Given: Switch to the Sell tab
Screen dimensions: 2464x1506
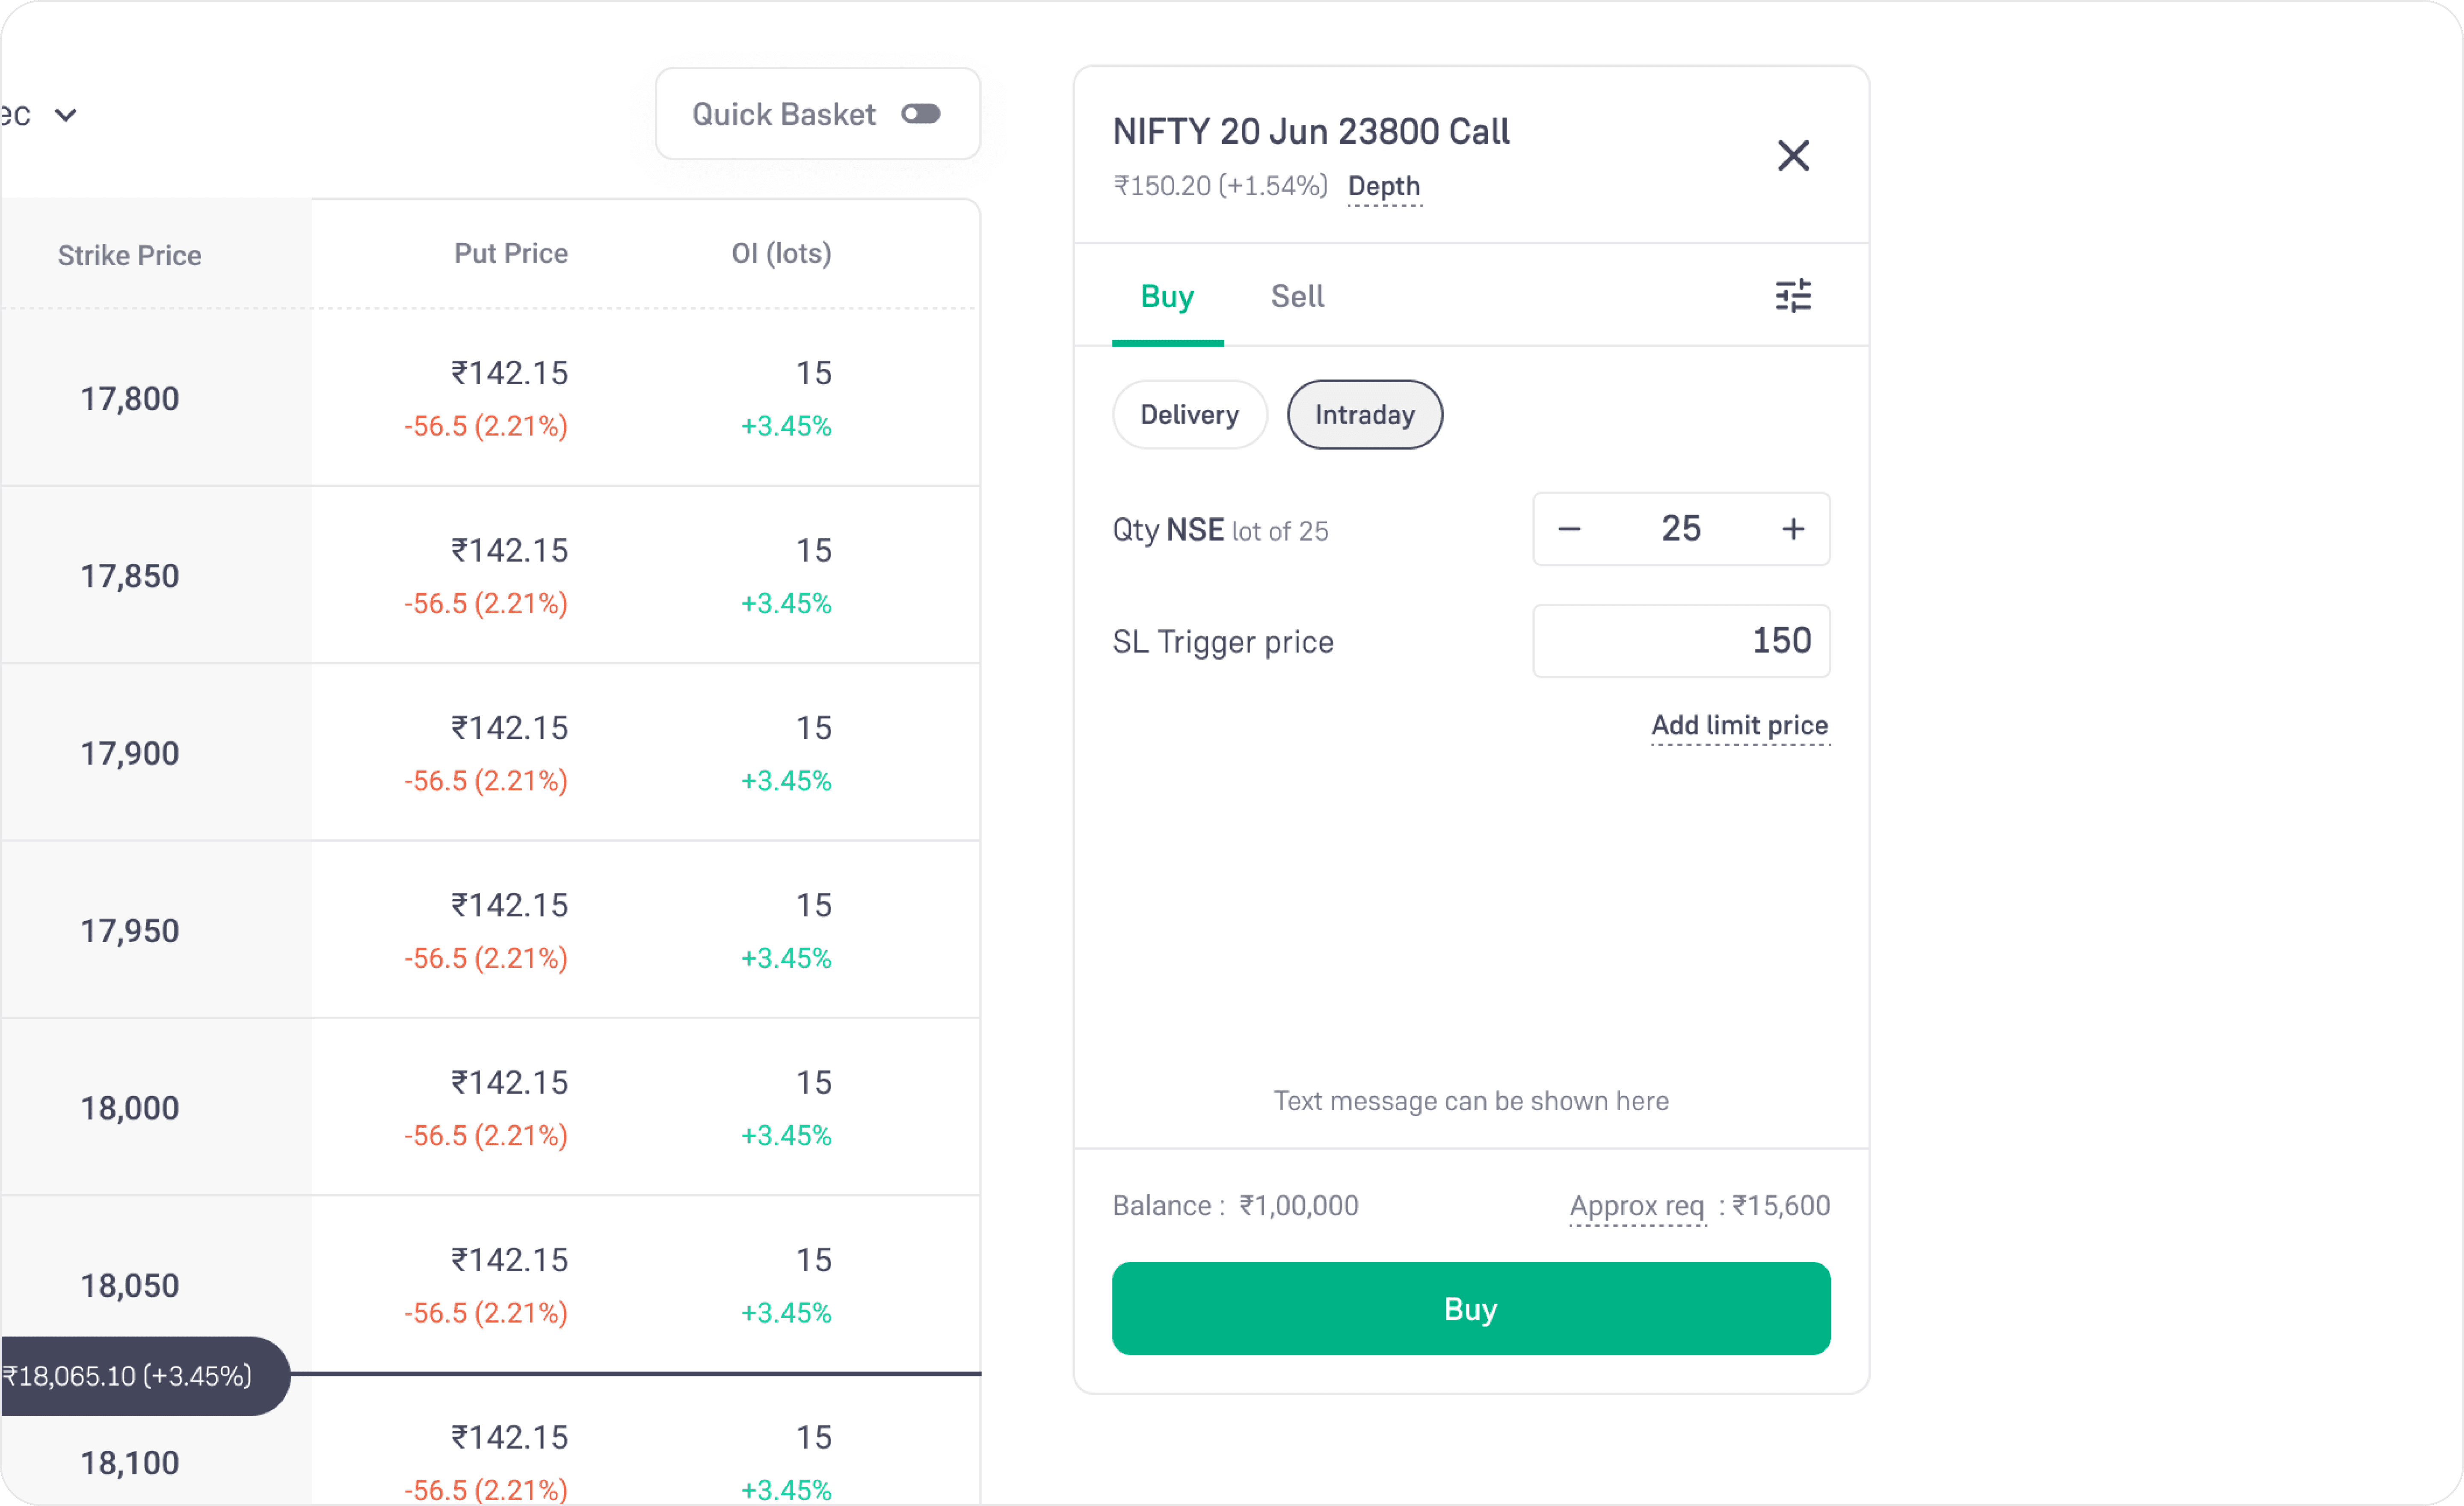Looking at the screenshot, I should click(1297, 296).
